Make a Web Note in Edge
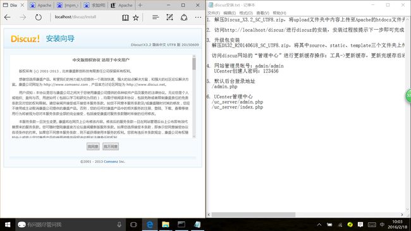Screen dimensions: 411x231 pyautogui.click(x=169, y=17)
